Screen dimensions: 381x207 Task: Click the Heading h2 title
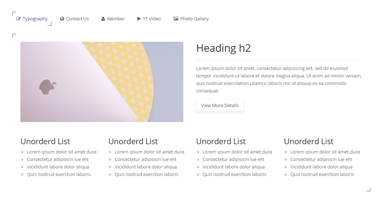[223, 48]
